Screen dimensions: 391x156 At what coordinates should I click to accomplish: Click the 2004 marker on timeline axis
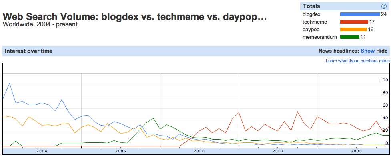[41, 151]
